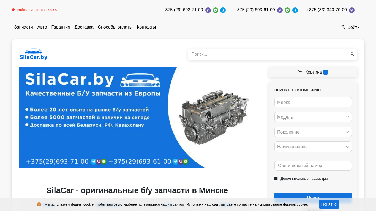The height and width of the screenshot is (211, 376).
Task: Open Telegram chat for +375 (29) 693-71-00
Action: pos(223,10)
